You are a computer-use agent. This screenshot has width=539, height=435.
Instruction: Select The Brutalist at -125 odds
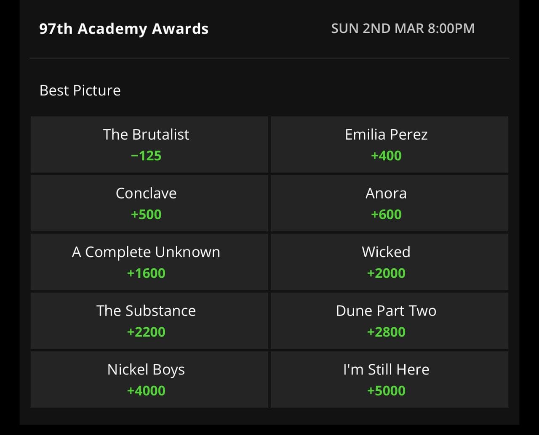(x=149, y=144)
